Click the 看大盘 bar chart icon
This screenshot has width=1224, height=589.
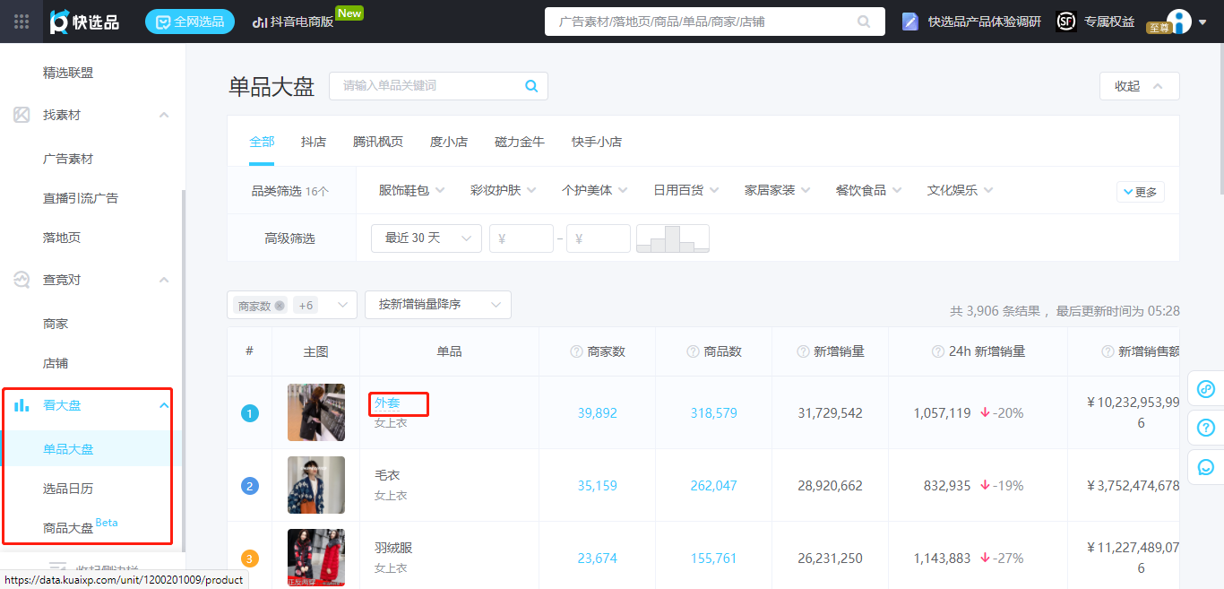coord(22,405)
